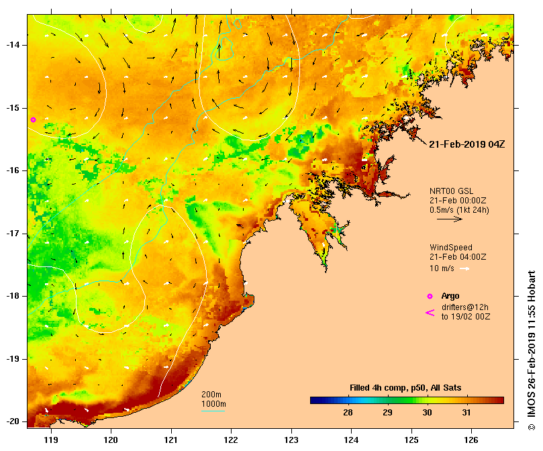Screen dimensions: 543x451
Task: Click the '0.5m/s (1kt 24h)' text
Action: click(459, 210)
